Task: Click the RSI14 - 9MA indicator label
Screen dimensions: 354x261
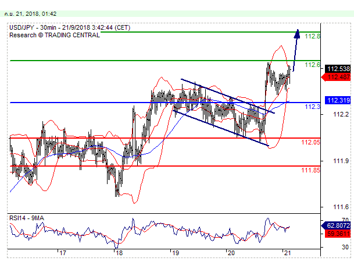Action: pos(27,218)
